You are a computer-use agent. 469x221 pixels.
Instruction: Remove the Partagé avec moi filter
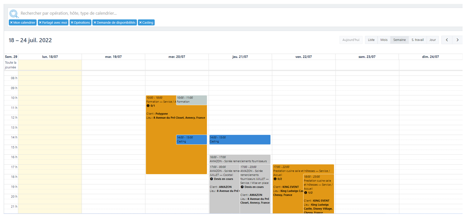[40, 22]
